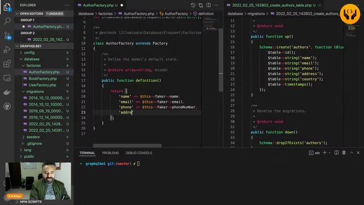Collapse the database folder
This screenshot has height=205, width=364.
point(32,59)
